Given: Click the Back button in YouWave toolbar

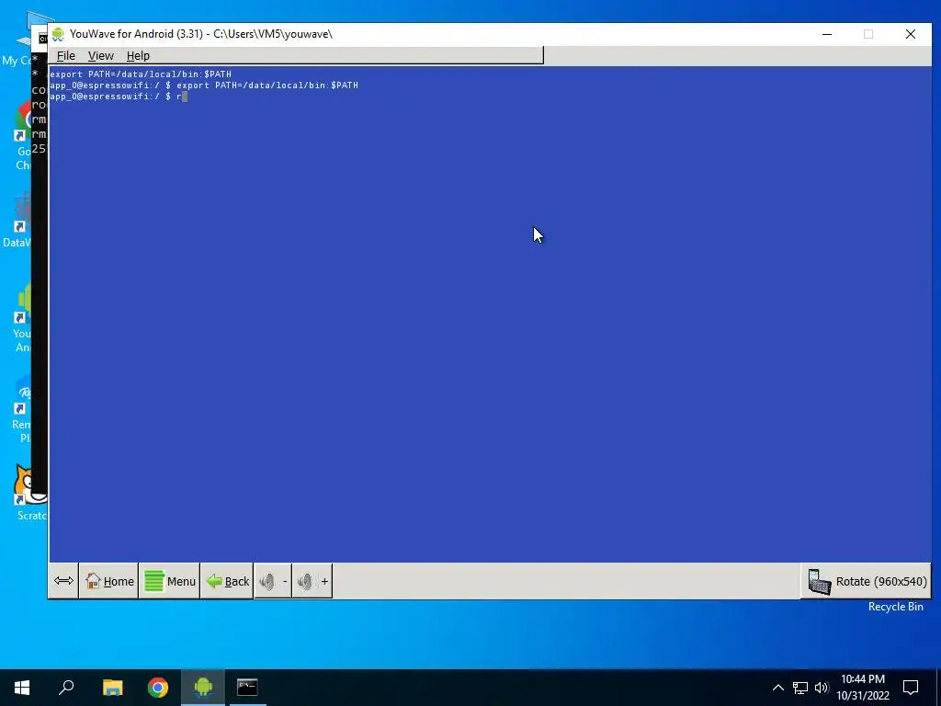Looking at the screenshot, I should coord(227,581).
